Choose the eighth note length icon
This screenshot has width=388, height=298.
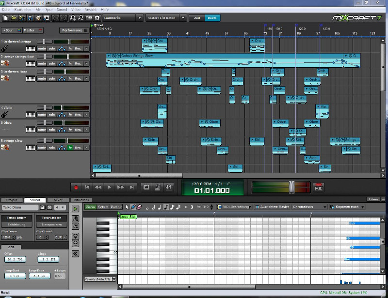(166, 207)
